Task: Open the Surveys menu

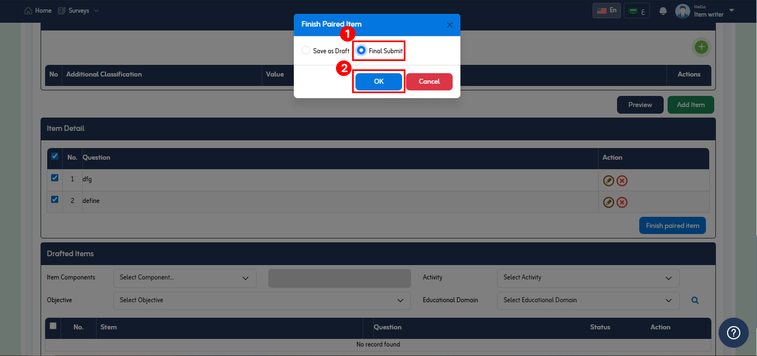Action: click(78, 11)
